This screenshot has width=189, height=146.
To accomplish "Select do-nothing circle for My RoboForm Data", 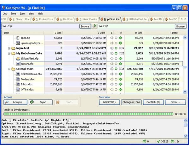I will [x=116, y=53].
